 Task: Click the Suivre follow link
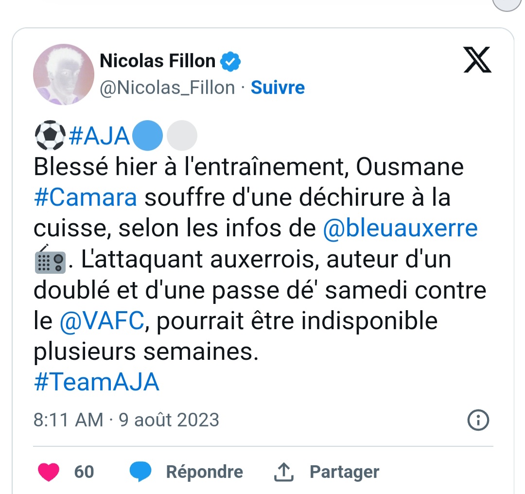coord(278,88)
